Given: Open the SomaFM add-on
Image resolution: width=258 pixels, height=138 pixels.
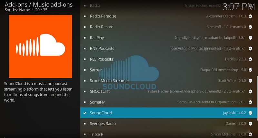Looking at the screenshot, I should pyautogui.click(x=168, y=102).
